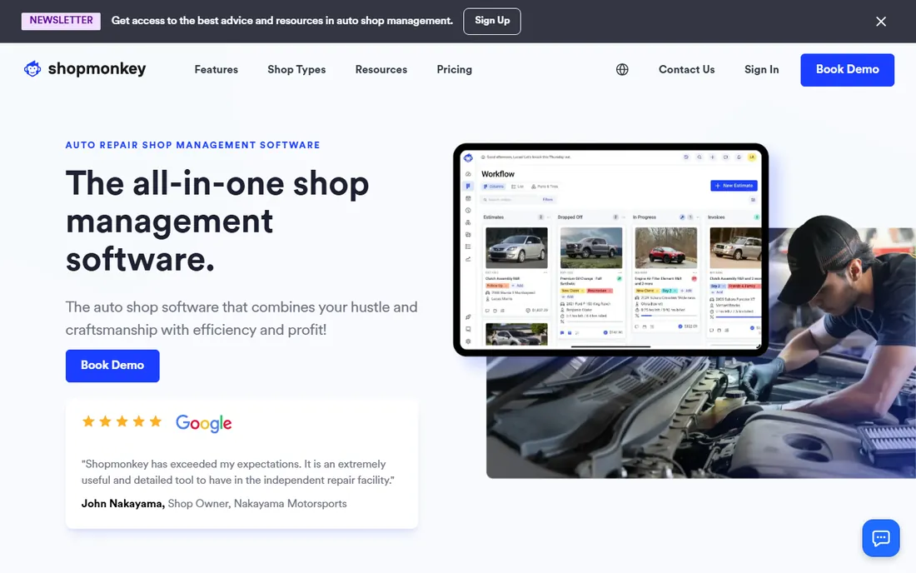916x573 pixels.
Task: Click the name 'John Nakayama,' in review
Action: (122, 504)
